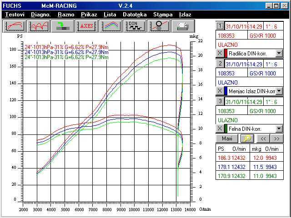Click the >> next button
291x218 pixels.
click(x=276, y=138)
